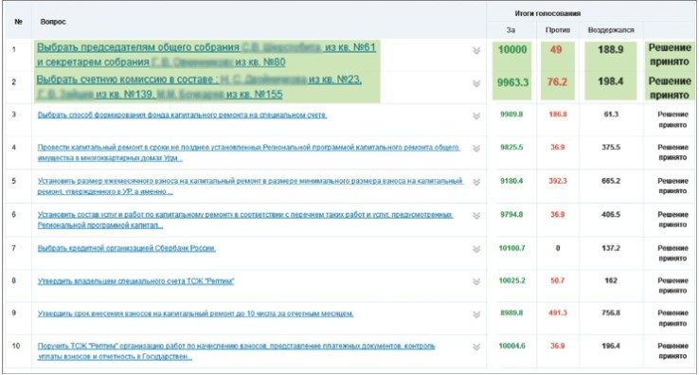699x375 pixels.
Task: Select the 'За' value 10000
Action: [512, 49]
